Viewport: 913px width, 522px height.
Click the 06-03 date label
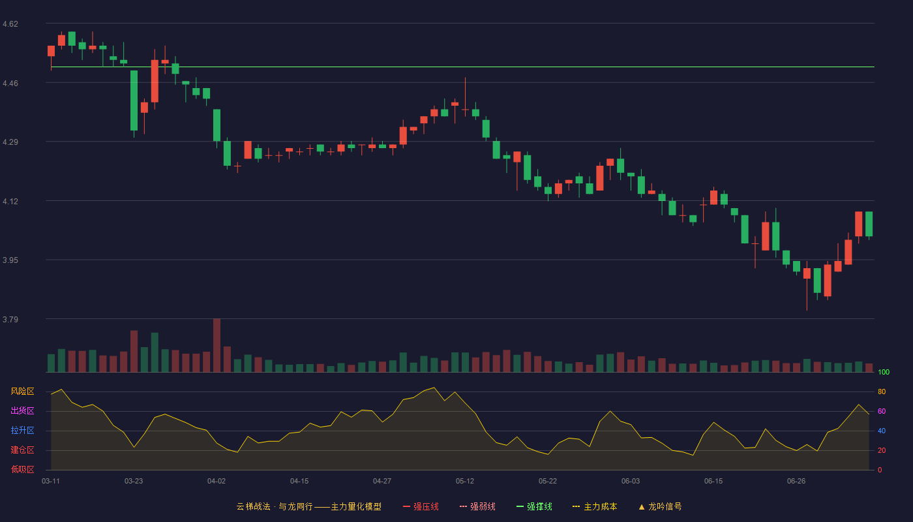(x=631, y=481)
